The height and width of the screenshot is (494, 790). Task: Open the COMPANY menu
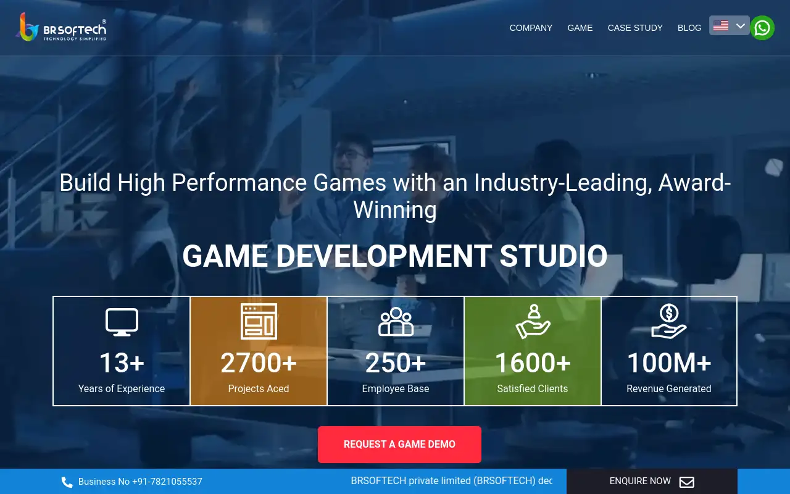point(531,28)
